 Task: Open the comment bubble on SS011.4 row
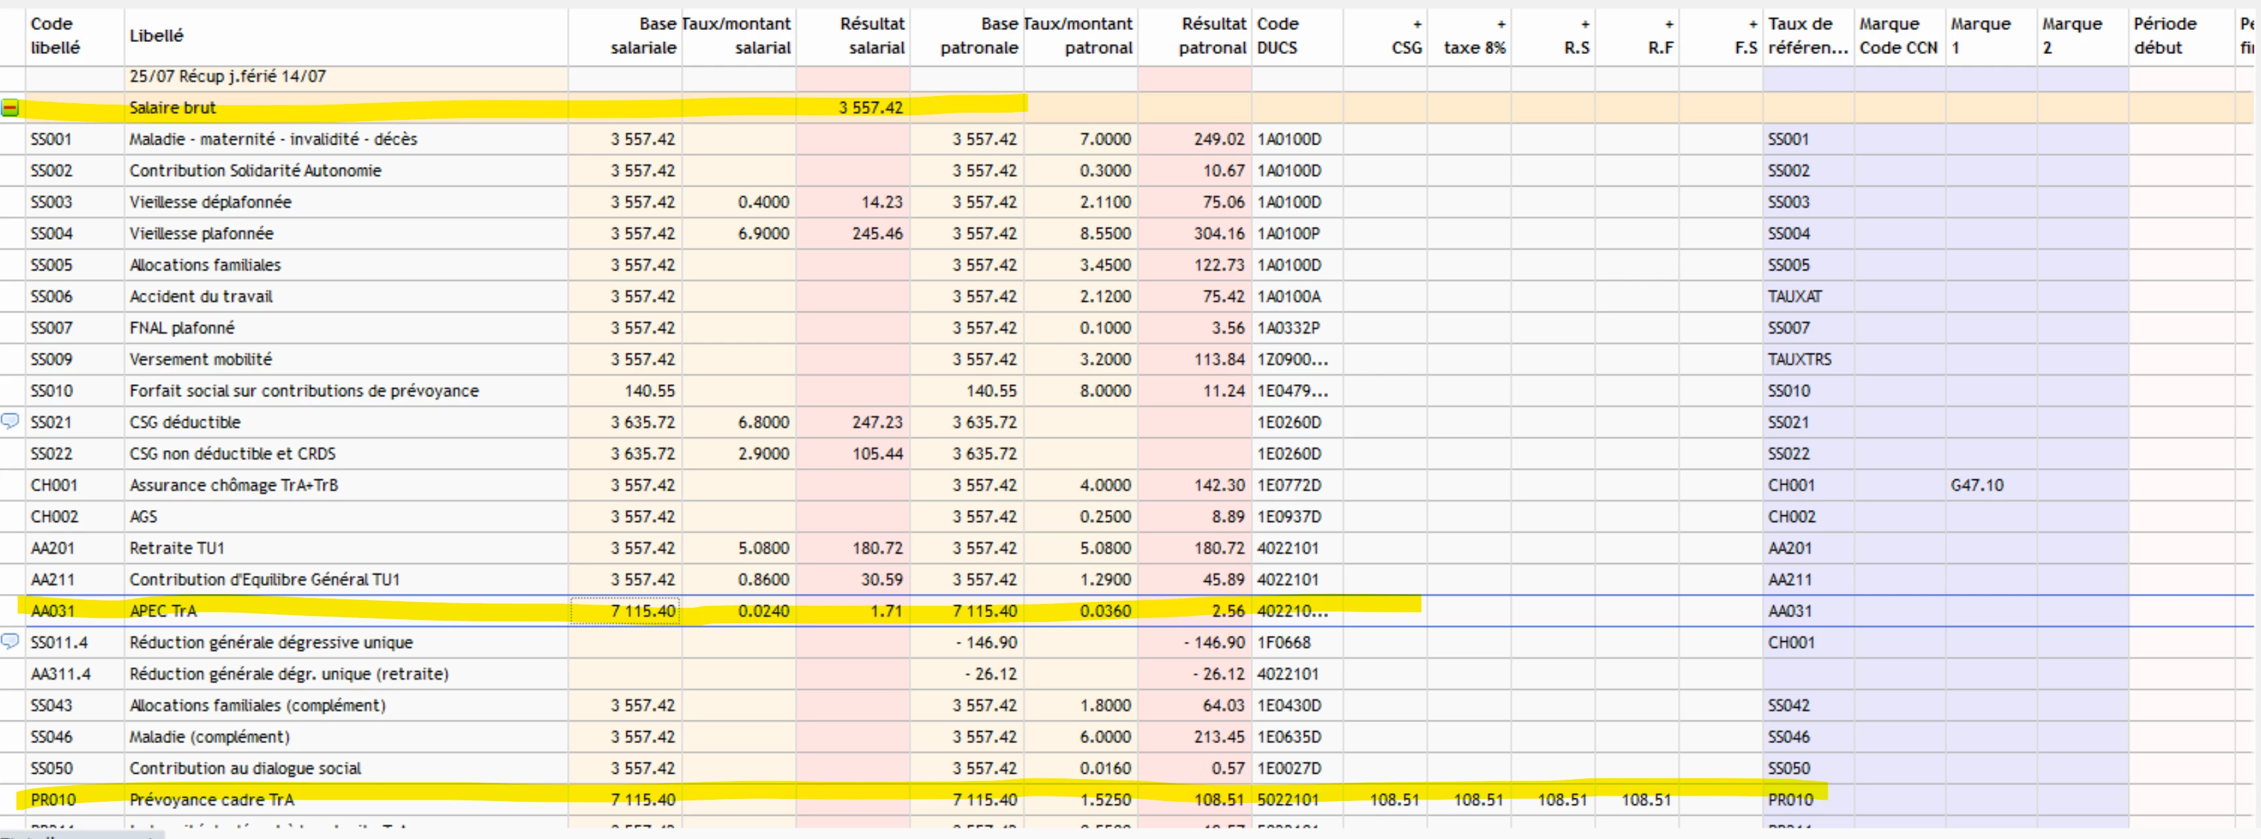pyautogui.click(x=9, y=642)
